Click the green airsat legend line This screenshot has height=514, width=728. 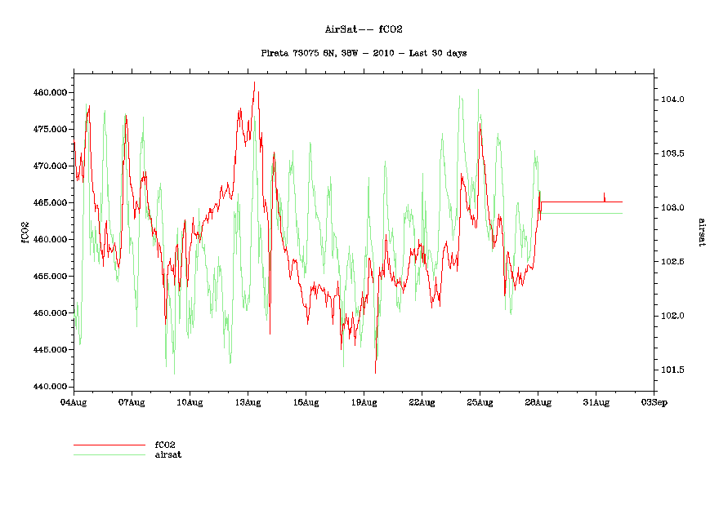108,454
